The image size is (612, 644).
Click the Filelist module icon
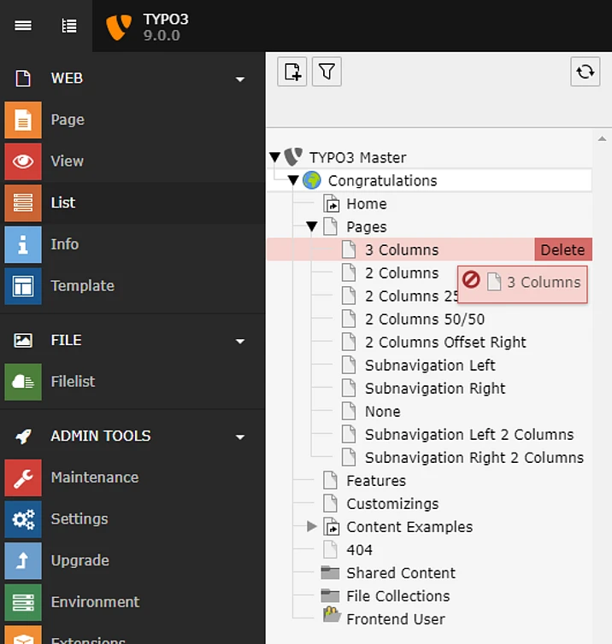click(23, 382)
